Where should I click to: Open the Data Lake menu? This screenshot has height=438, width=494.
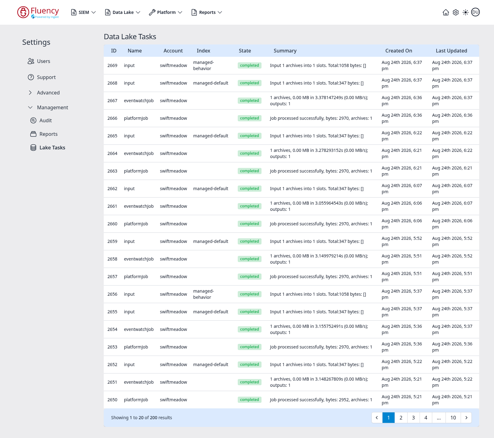123,12
